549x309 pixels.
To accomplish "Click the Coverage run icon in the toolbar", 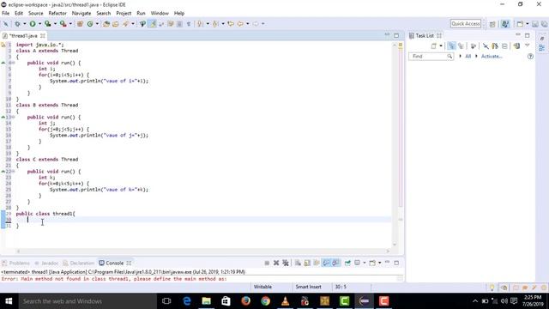I will pos(48,24).
